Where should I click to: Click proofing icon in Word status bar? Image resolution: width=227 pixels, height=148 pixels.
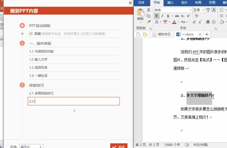(x=187, y=145)
